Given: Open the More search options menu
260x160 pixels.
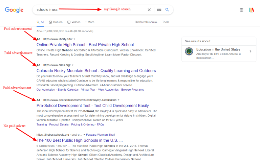Looking at the screenshot, I should (90, 22).
